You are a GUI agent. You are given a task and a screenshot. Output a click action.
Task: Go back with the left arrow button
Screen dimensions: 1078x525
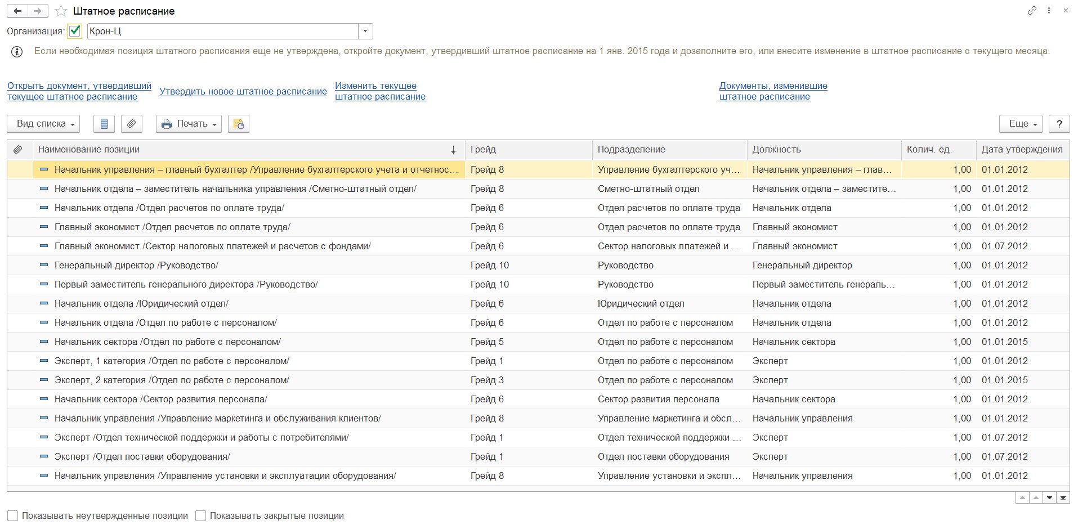(17, 11)
